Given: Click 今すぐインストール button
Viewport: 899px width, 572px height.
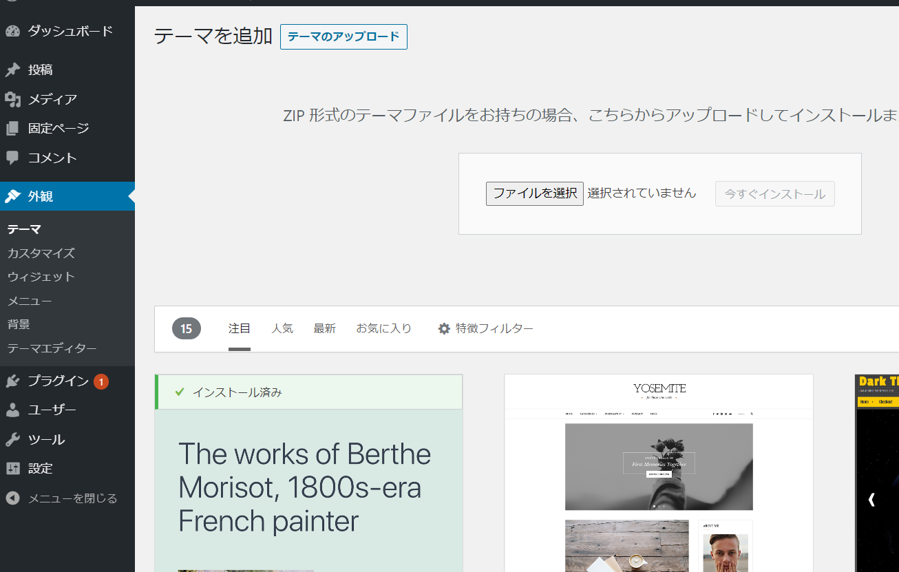Looking at the screenshot, I should (774, 194).
